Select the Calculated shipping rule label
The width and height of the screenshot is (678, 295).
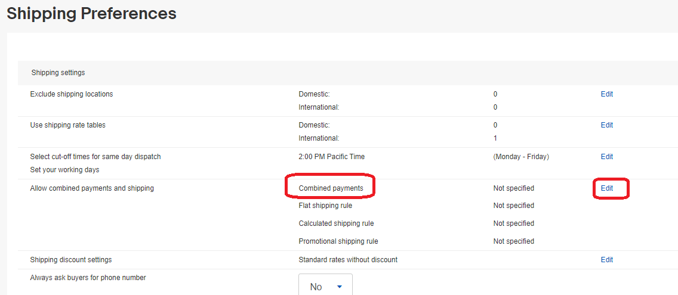tap(336, 223)
